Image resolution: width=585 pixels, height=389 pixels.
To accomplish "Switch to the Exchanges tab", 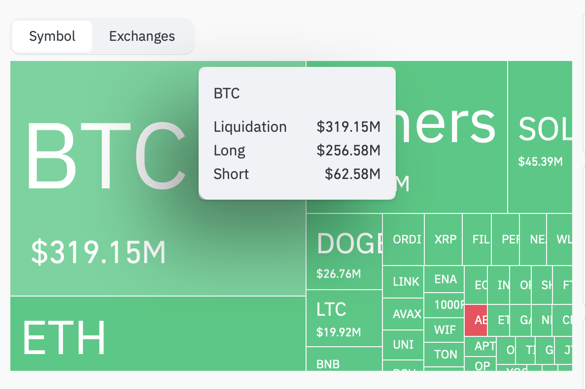I will (142, 36).
